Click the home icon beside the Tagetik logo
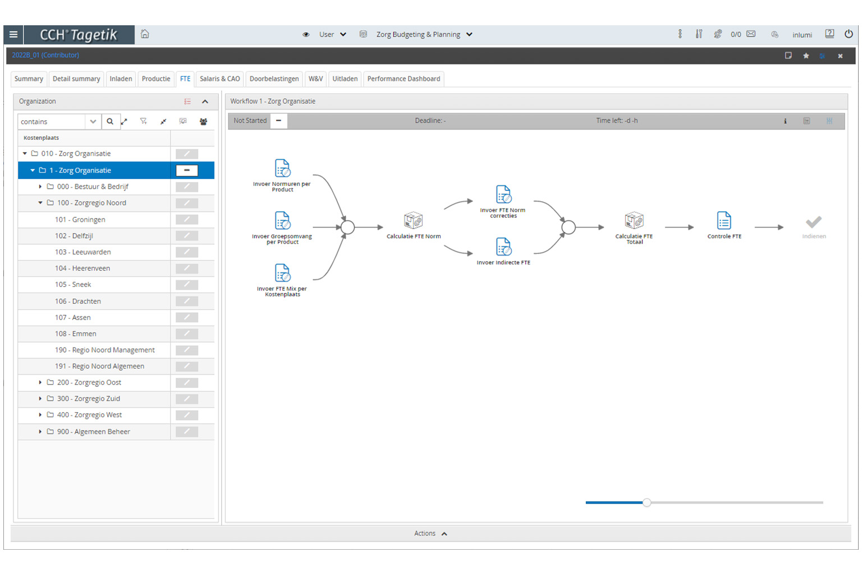The image size is (862, 575). point(145,34)
